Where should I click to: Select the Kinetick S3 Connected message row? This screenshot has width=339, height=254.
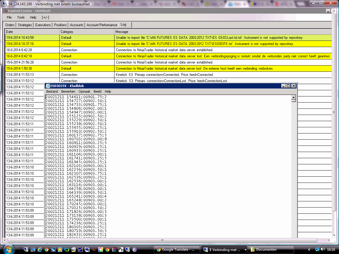(x=168, y=75)
